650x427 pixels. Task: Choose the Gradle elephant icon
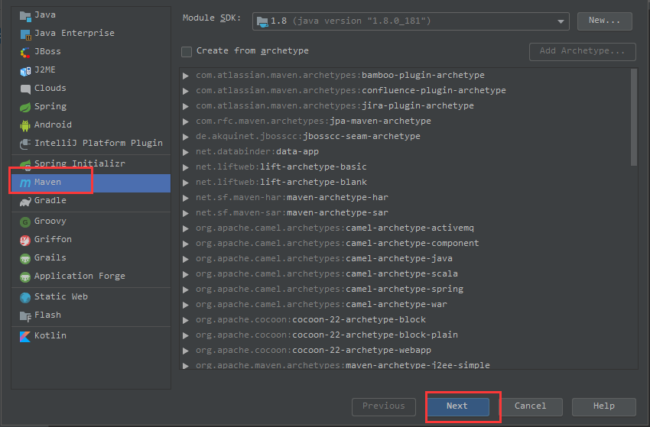(25, 202)
